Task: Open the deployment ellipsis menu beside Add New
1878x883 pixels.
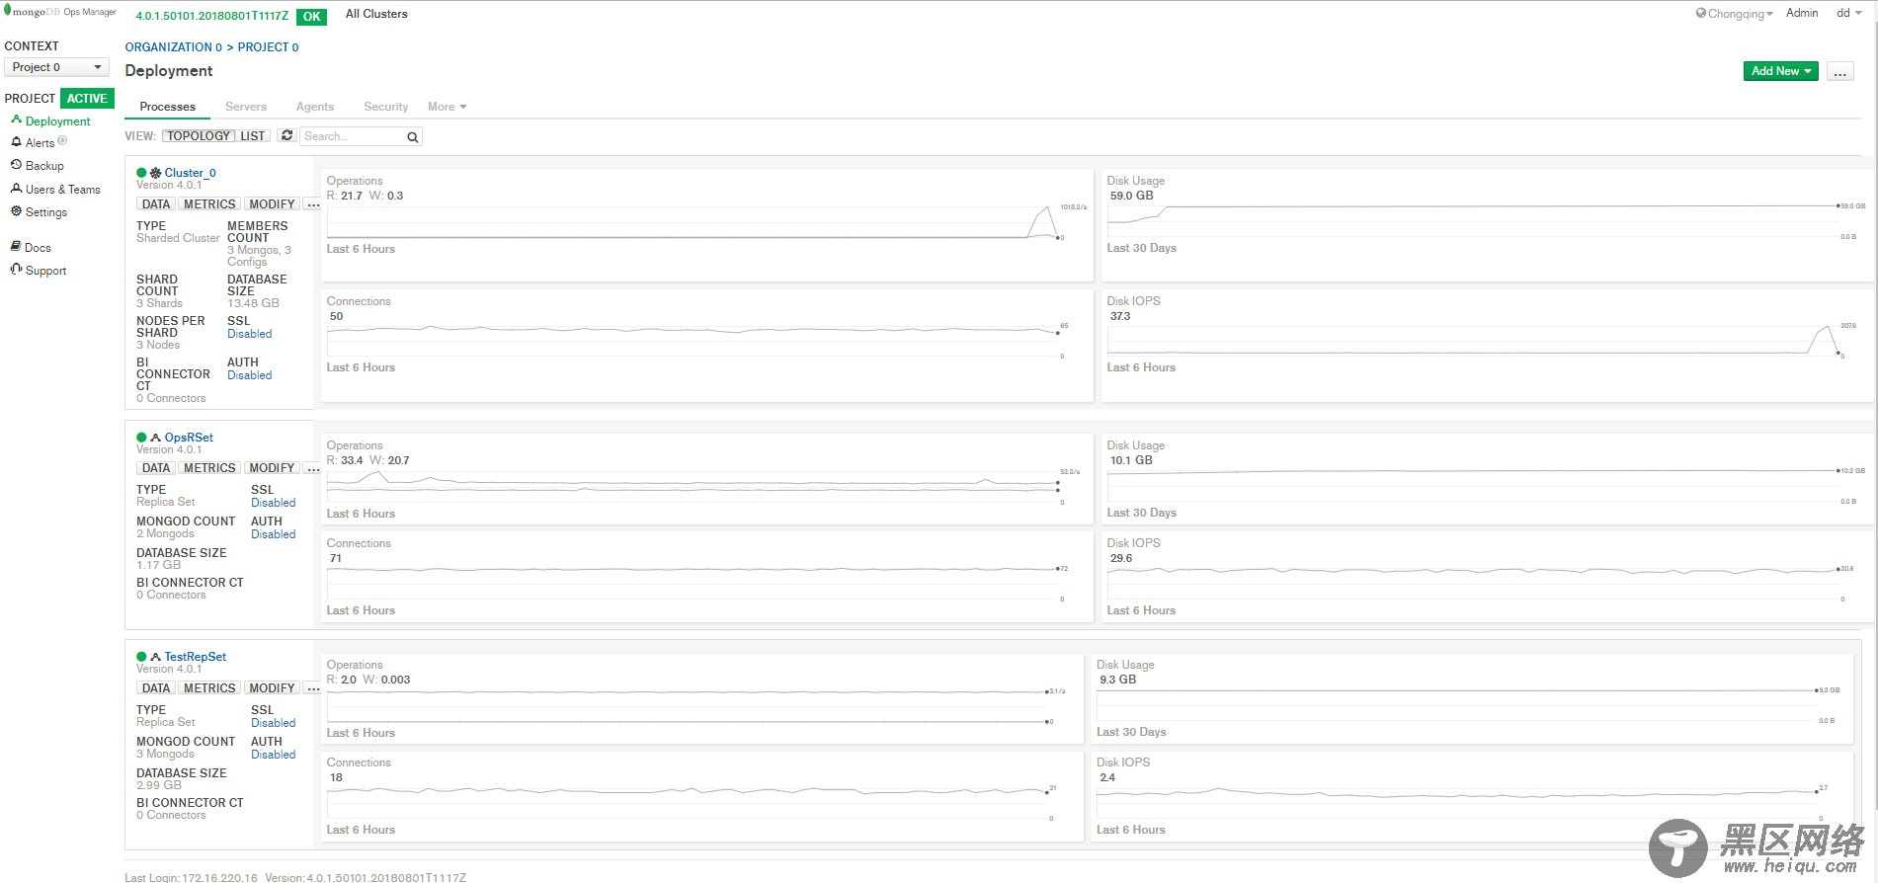Action: click(1839, 71)
